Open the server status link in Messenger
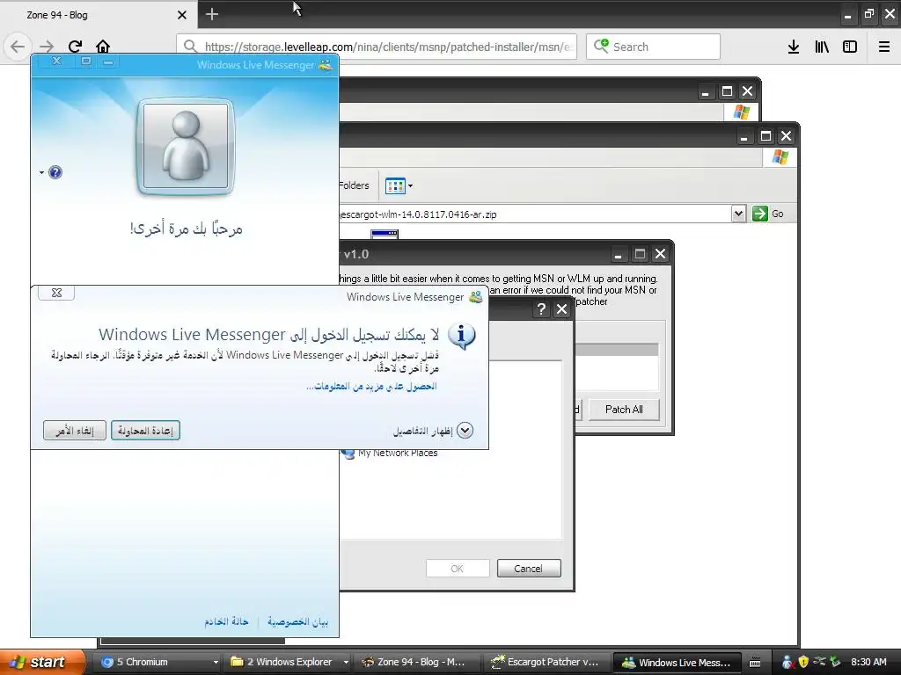901x675 pixels. coord(226,621)
